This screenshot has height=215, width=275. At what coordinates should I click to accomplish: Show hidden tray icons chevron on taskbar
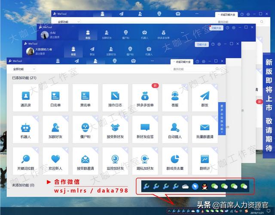tap(169, 211)
